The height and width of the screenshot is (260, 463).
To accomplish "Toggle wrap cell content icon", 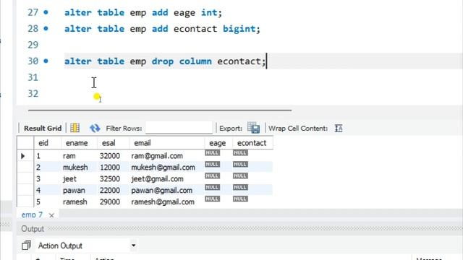I will [339, 129].
